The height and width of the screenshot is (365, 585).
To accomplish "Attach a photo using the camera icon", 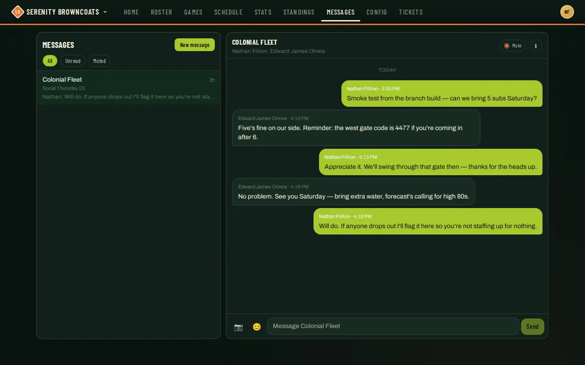I will (x=239, y=327).
